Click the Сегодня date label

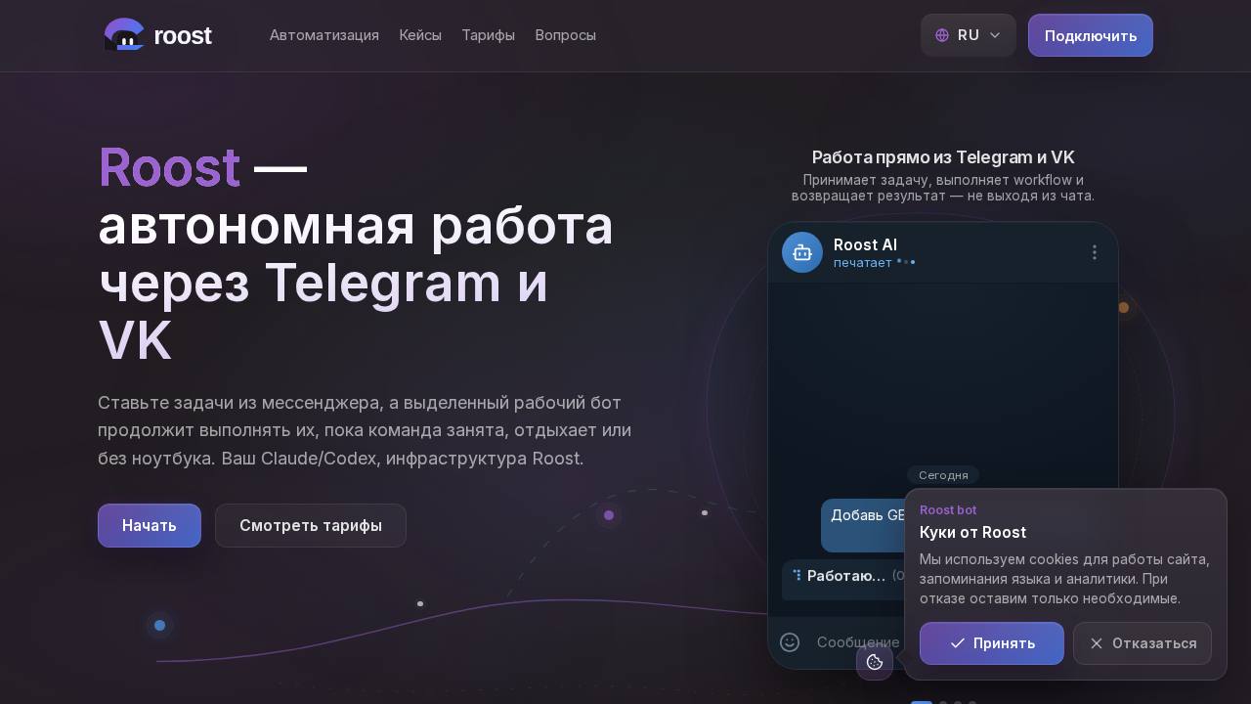click(x=943, y=475)
